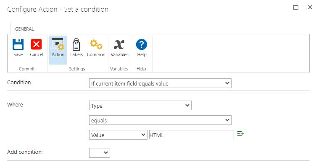The image size is (316, 166).
Task: Open the Condition dropdown
Action: (160, 83)
